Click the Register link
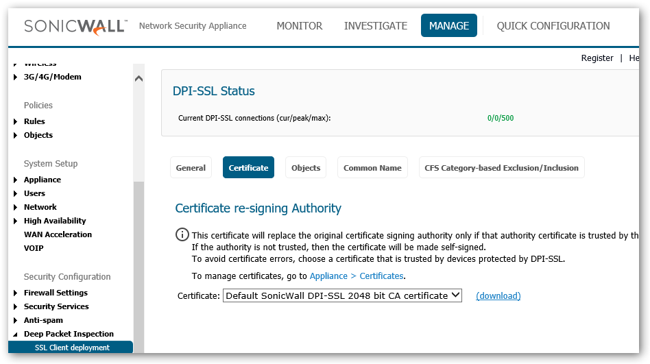This screenshot has width=650, height=364. [x=597, y=58]
